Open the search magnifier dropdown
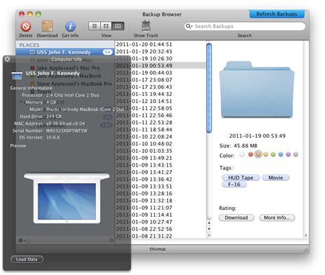The width and height of the screenshot is (325, 275). tap(189, 26)
